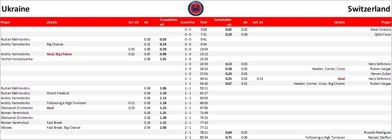
Task: Select Switzerland's cumulative xG value 0.75
Action: point(228,137)
